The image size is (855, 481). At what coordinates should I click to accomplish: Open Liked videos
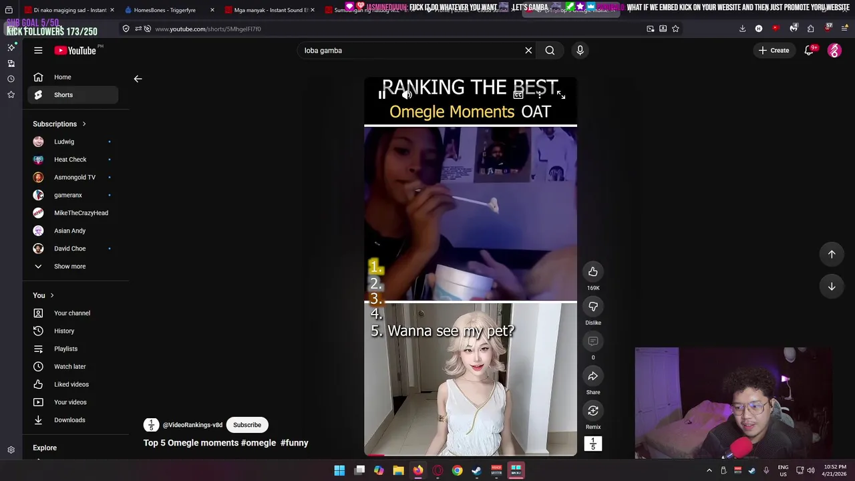[x=73, y=384]
